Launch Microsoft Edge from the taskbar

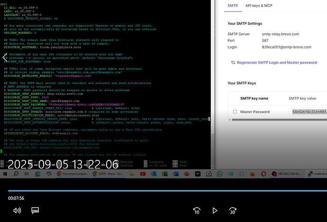[x=38, y=174]
